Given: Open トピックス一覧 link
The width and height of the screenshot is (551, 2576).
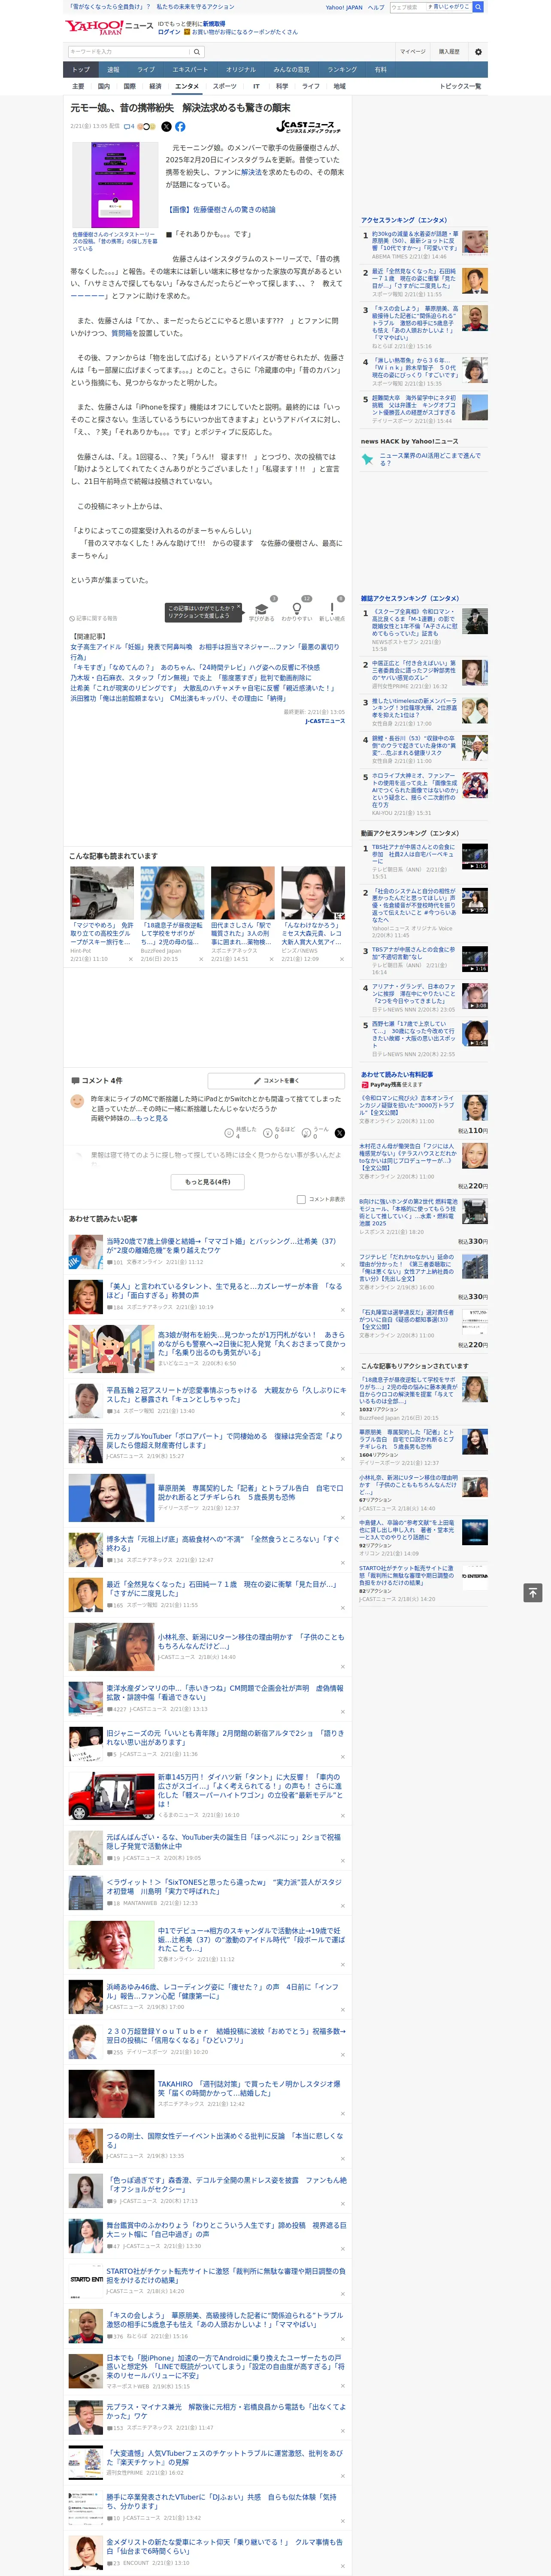Looking at the screenshot, I should click(460, 87).
